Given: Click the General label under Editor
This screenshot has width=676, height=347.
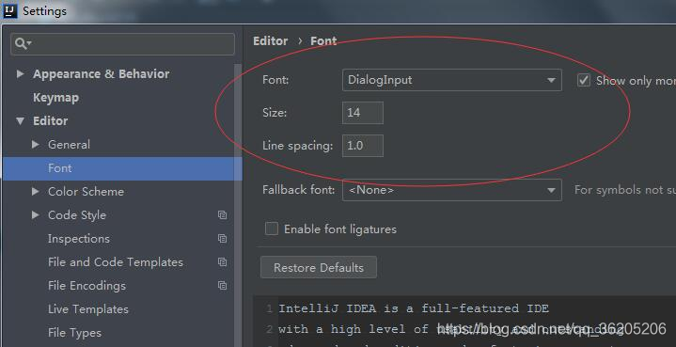Looking at the screenshot, I should pos(69,145).
